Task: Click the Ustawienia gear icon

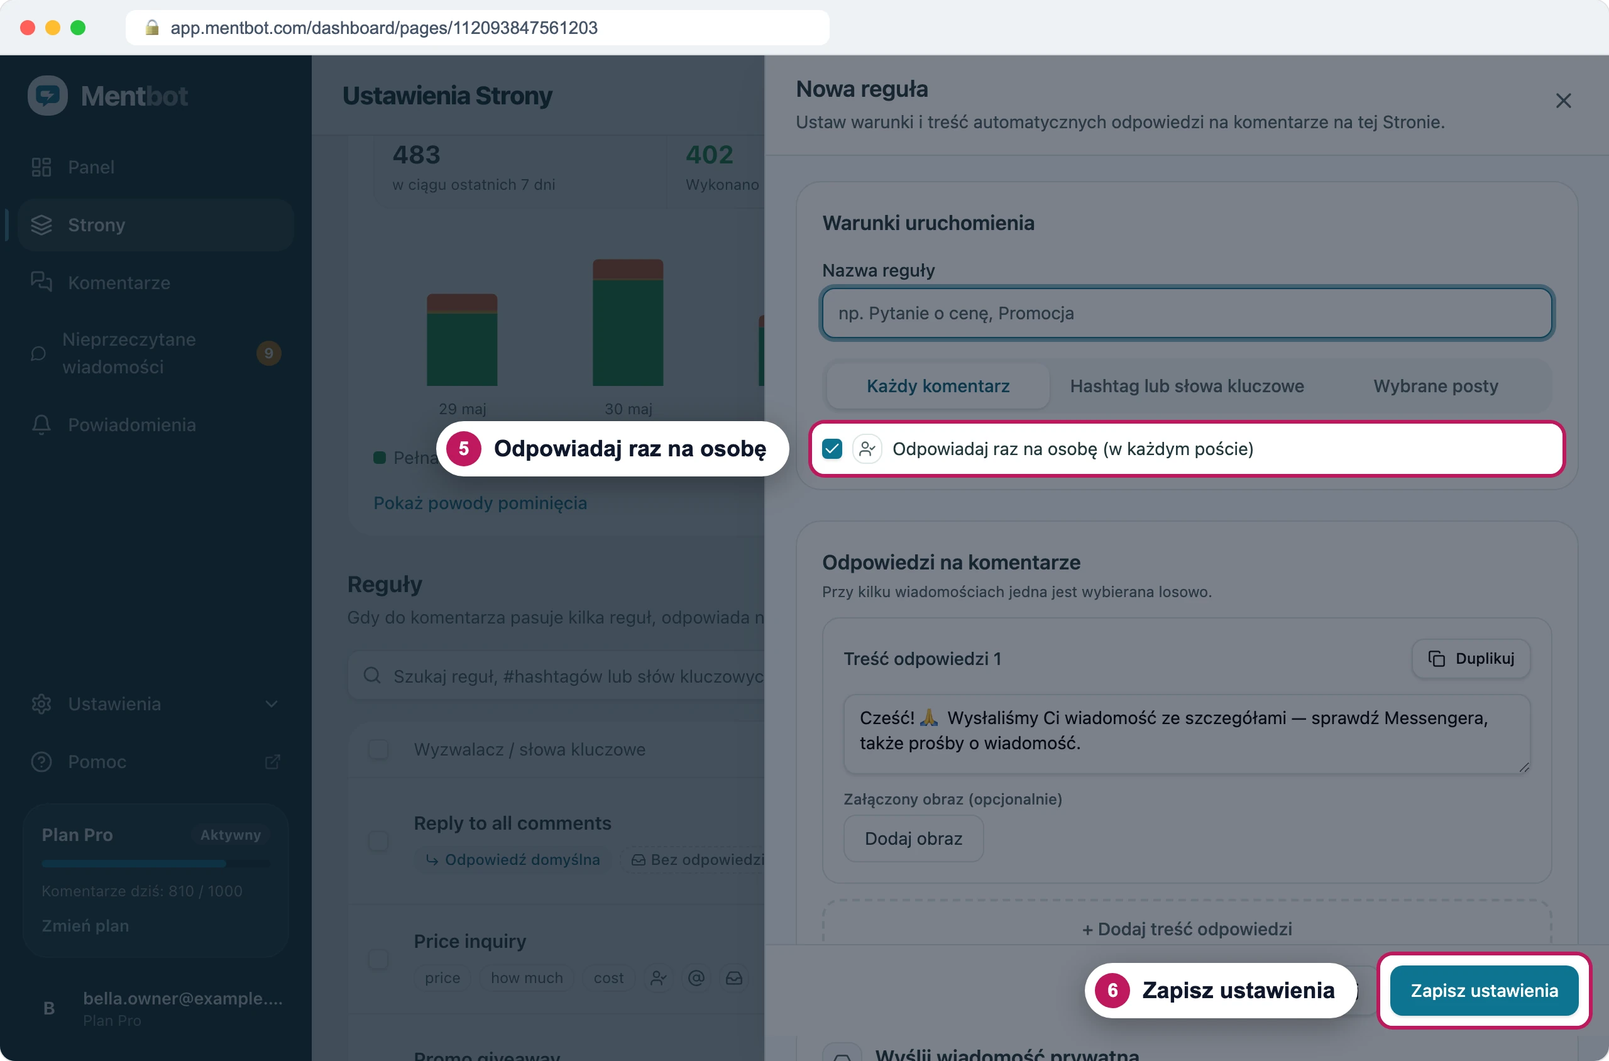Action: [41, 704]
